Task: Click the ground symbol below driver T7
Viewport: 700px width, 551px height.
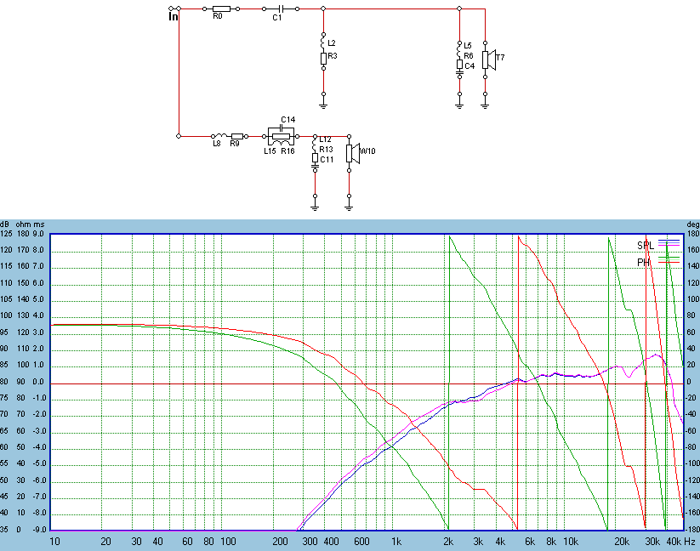Action: point(485,105)
